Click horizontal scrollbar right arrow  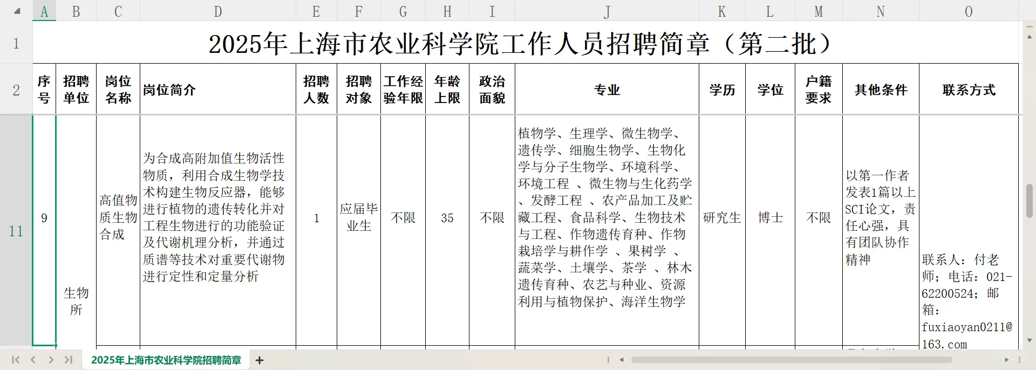(x=1006, y=360)
